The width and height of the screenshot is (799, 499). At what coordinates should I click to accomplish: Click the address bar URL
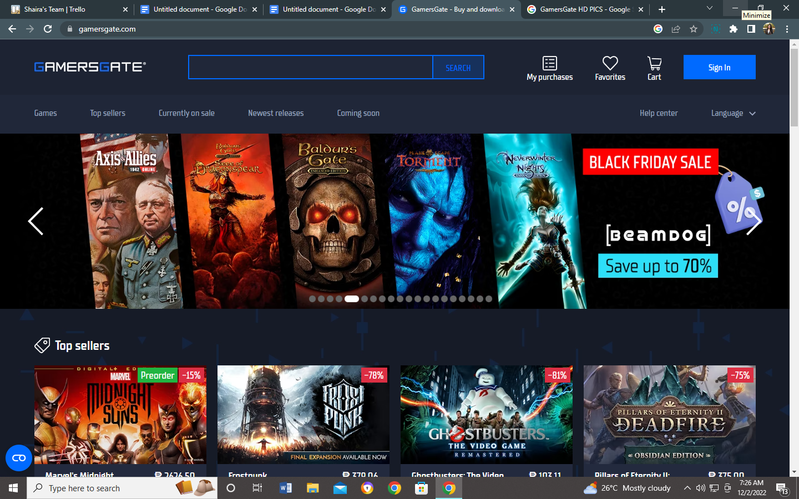coord(107,29)
